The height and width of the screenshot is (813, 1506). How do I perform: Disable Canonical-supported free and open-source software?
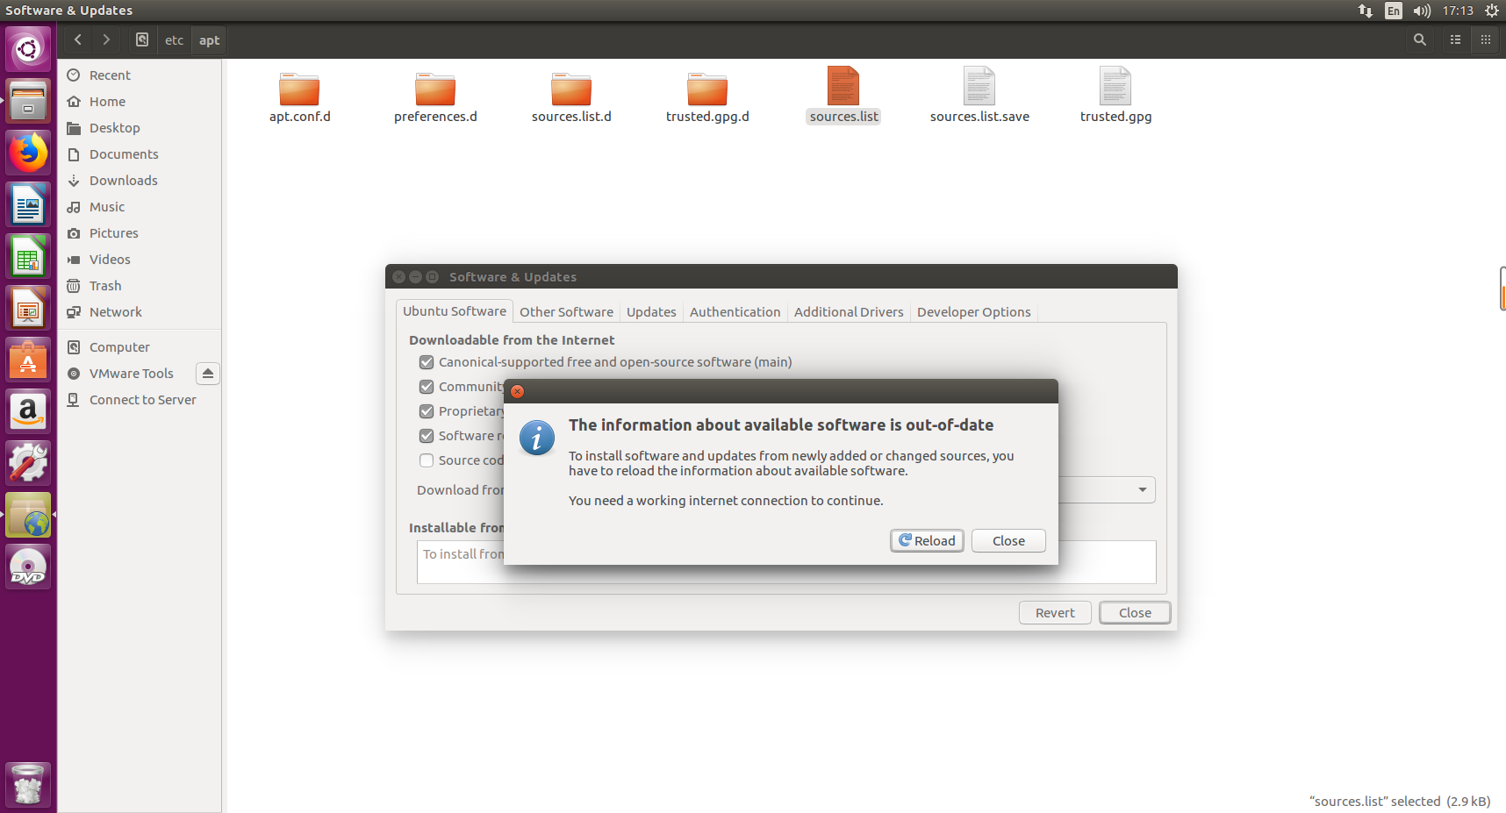pyautogui.click(x=427, y=362)
